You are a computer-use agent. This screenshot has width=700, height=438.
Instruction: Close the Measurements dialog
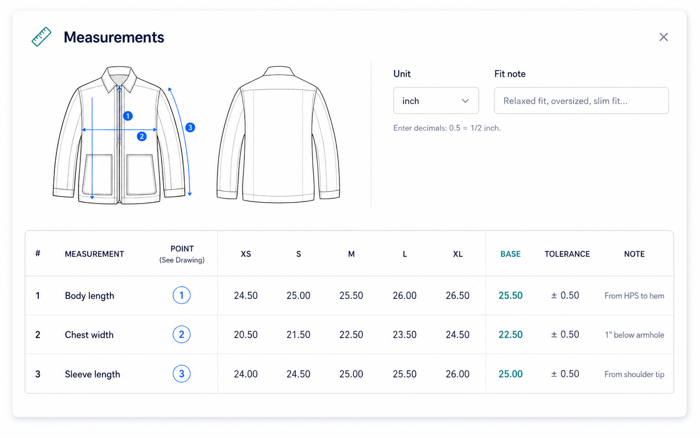click(663, 37)
